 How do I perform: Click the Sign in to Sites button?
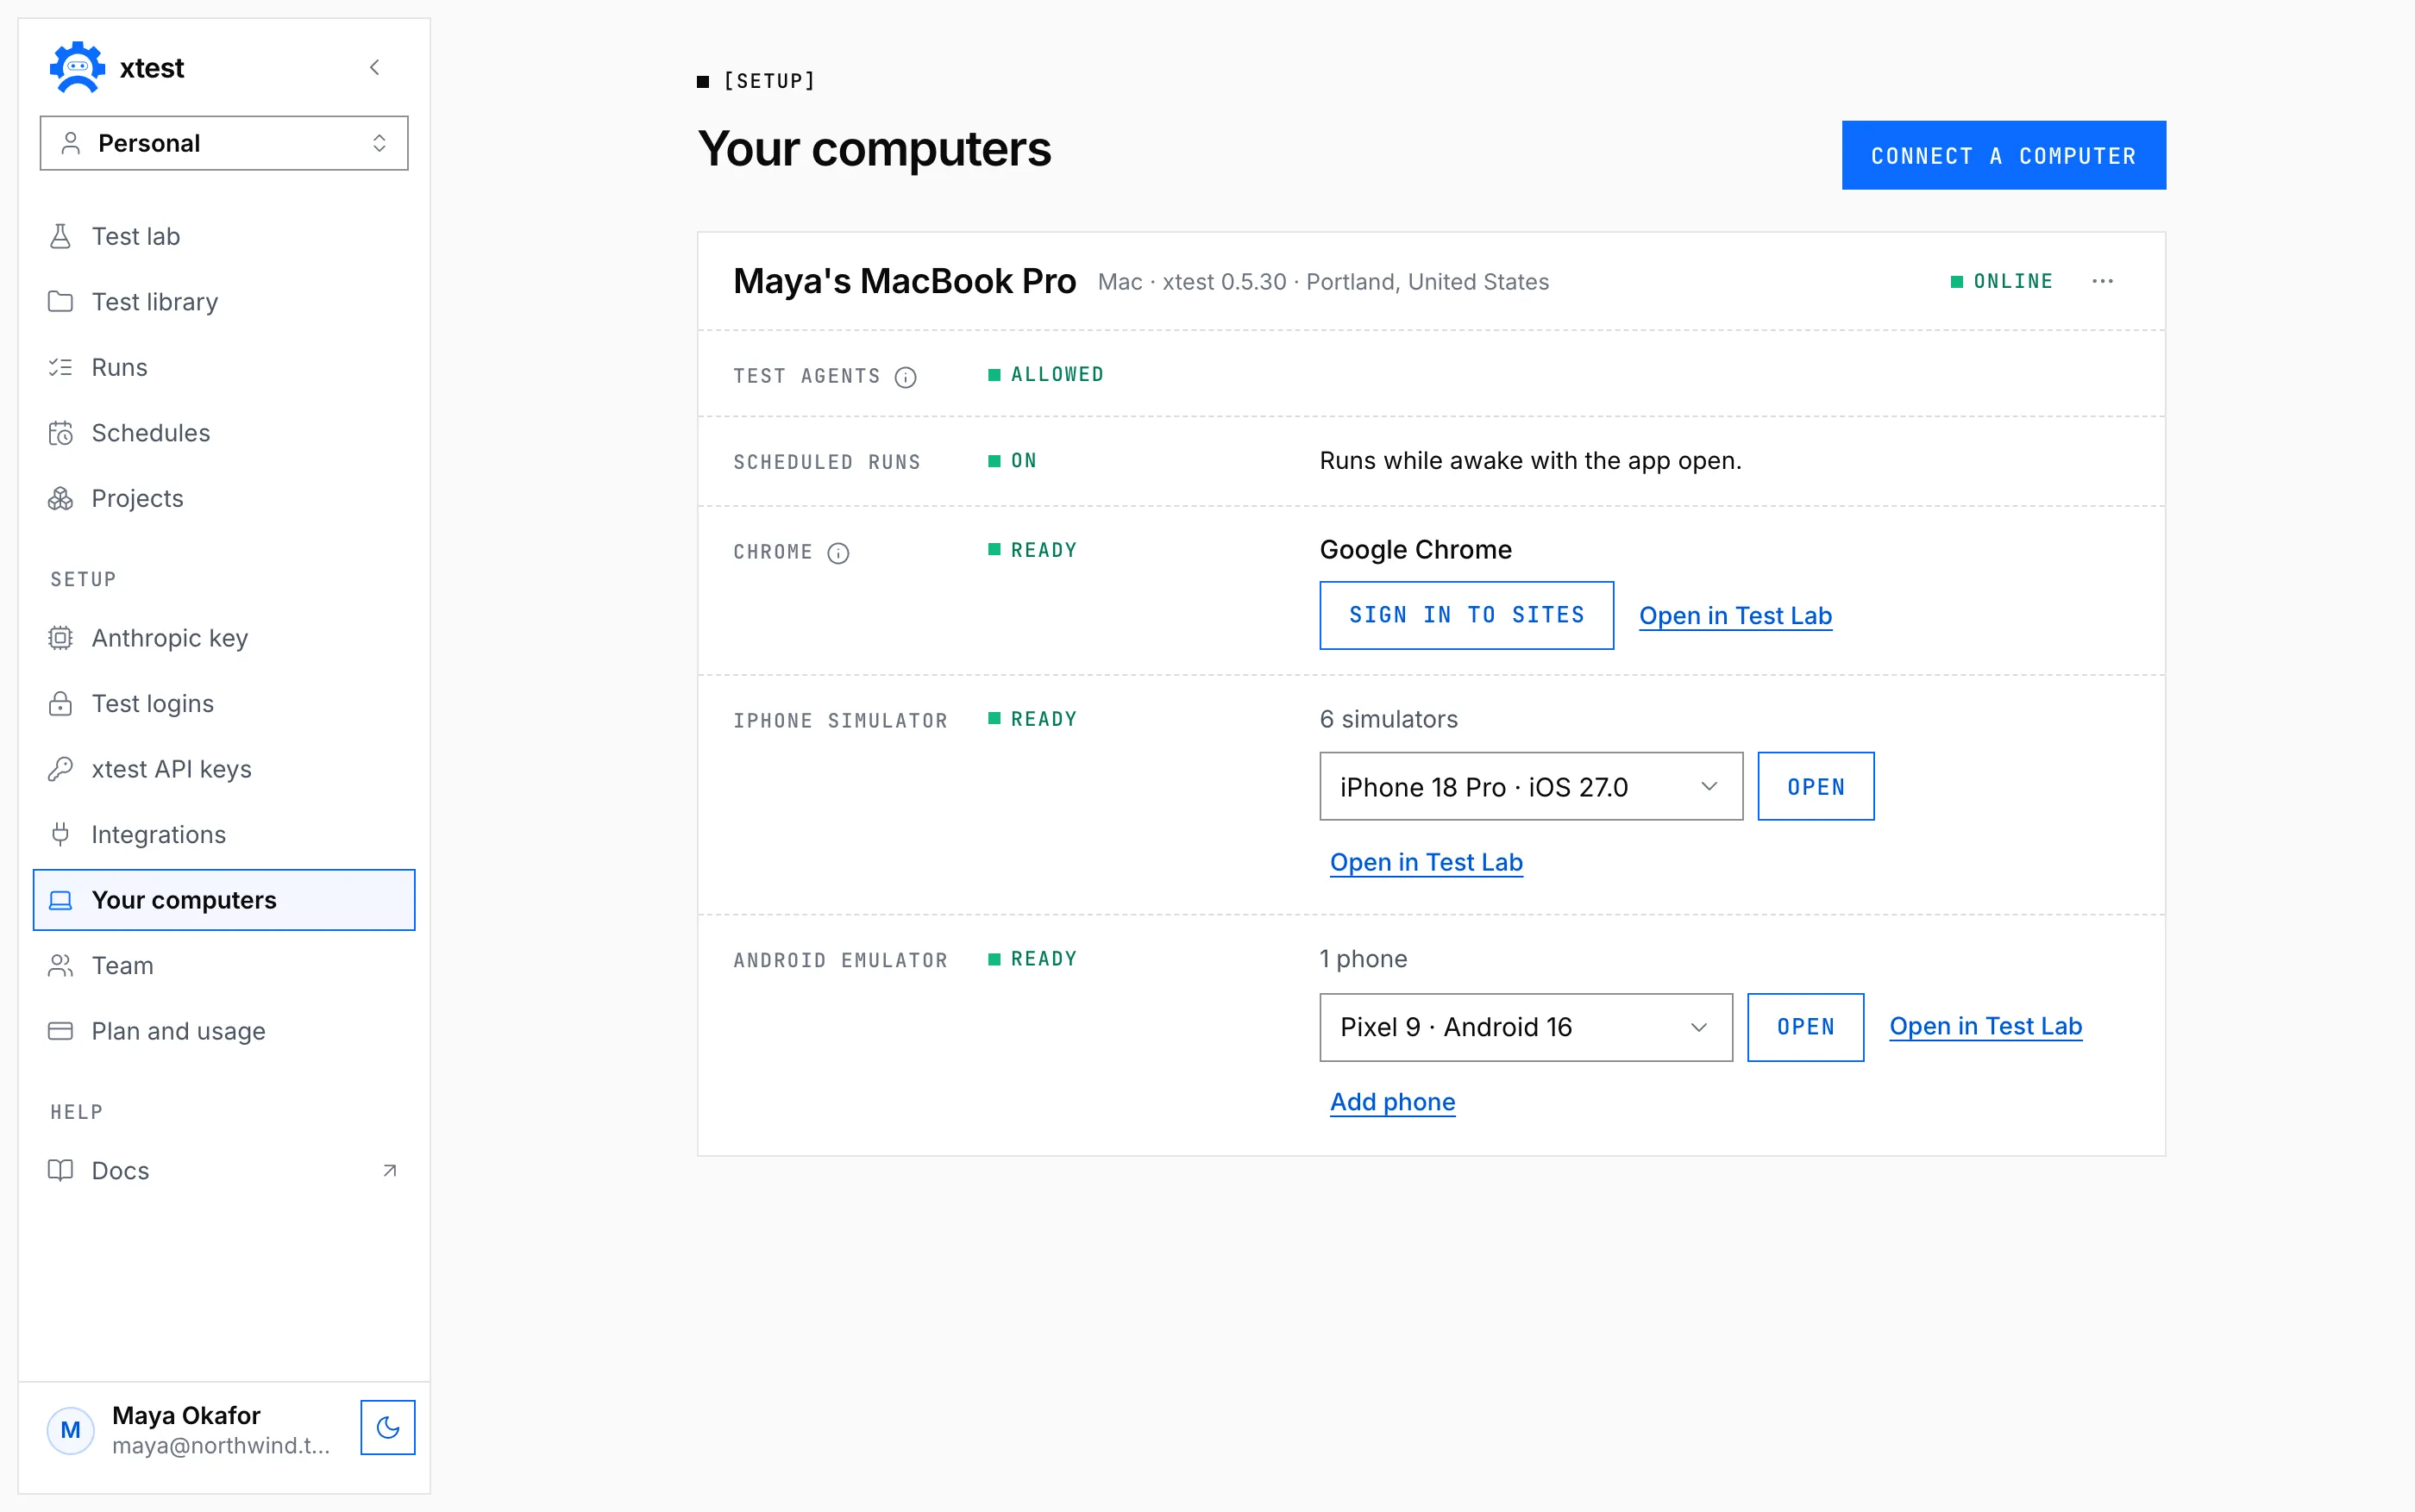(1466, 615)
